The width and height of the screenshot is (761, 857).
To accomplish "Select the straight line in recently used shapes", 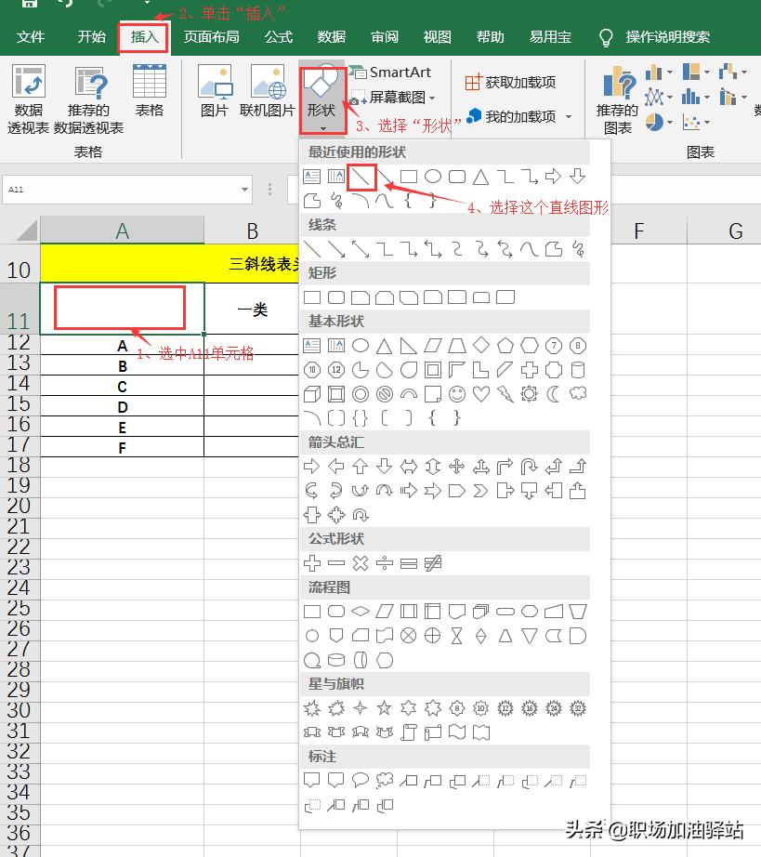I will click(x=360, y=177).
